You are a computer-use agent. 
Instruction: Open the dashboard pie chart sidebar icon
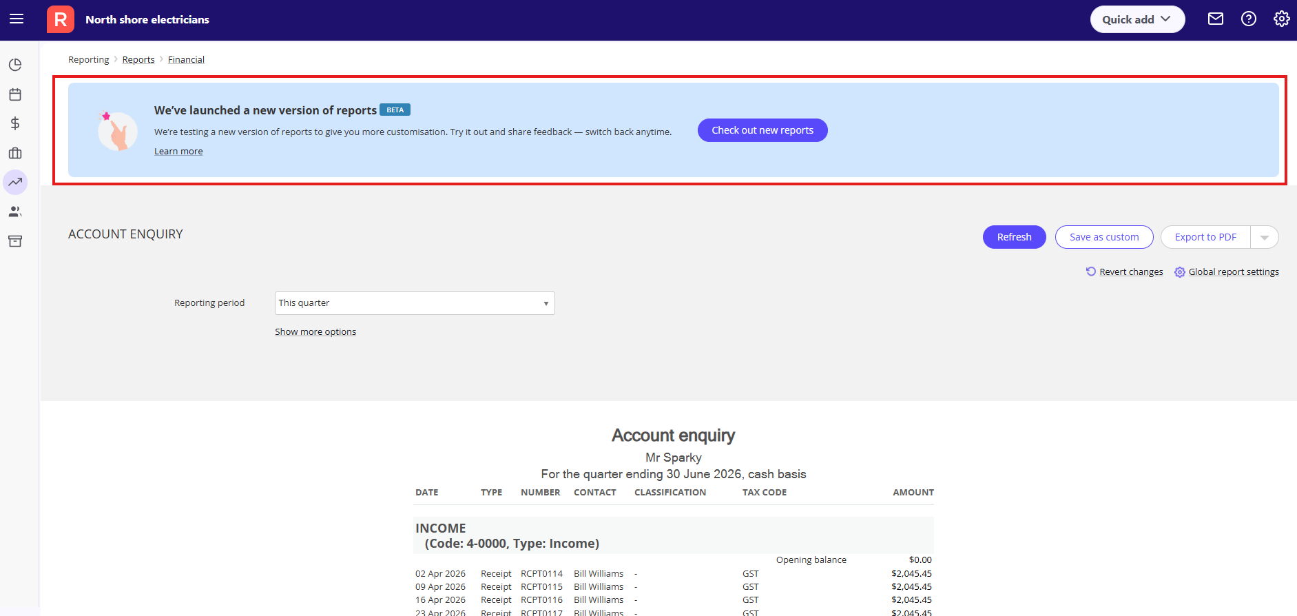tap(15, 65)
